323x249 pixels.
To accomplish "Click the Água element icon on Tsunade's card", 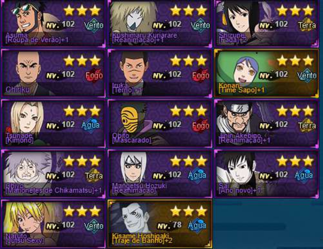I will [x=90, y=125].
